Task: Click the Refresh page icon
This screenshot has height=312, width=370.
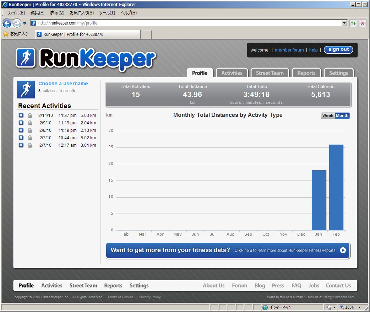Action: [353, 23]
